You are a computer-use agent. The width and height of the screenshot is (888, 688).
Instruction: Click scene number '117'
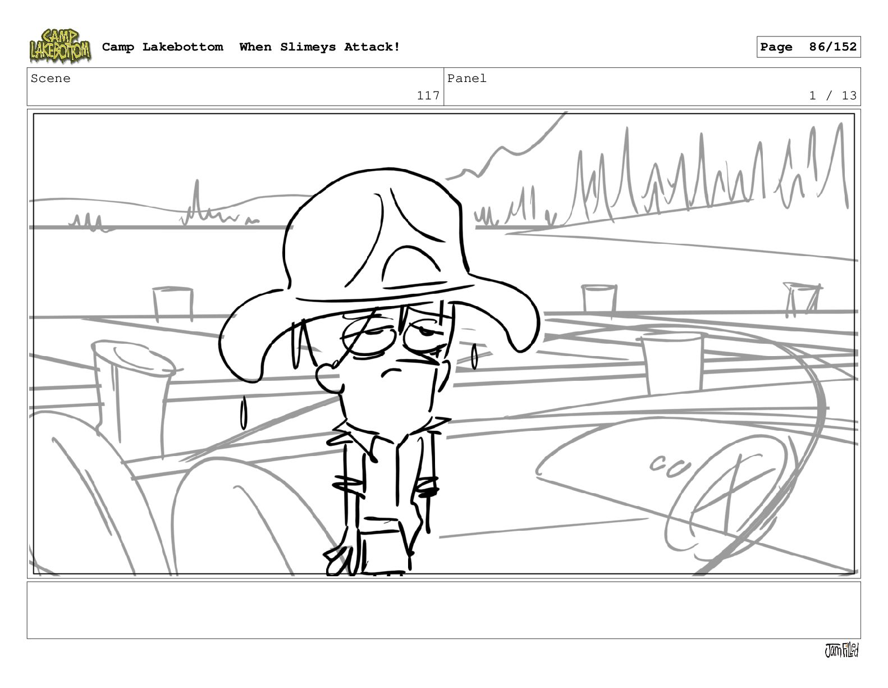pyautogui.click(x=428, y=95)
